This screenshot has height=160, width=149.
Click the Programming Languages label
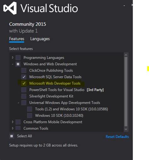[x=44, y=57]
